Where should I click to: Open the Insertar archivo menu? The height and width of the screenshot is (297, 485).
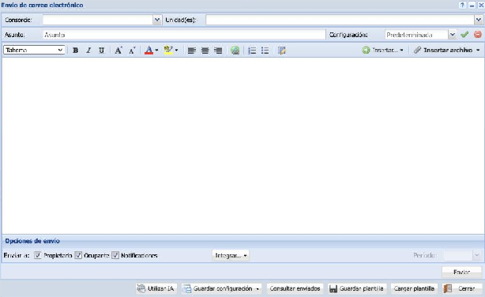point(447,50)
